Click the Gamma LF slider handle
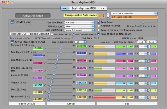The image size is (167, 109). (61, 49)
